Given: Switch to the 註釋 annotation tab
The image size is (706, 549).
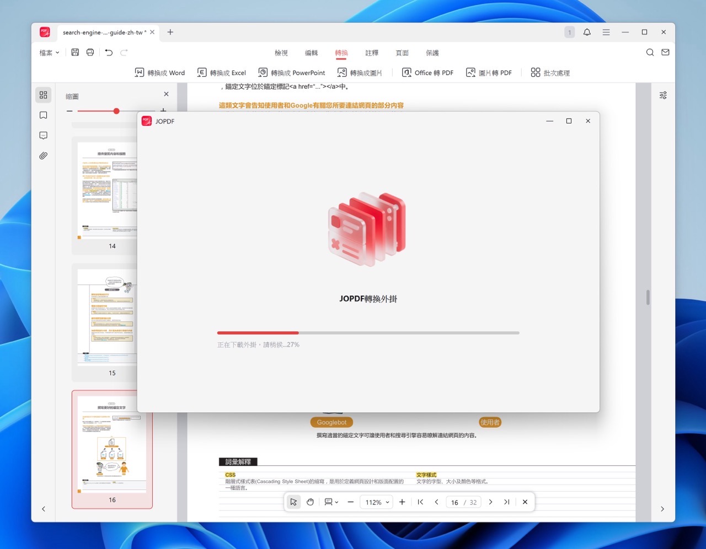Looking at the screenshot, I should [x=372, y=53].
